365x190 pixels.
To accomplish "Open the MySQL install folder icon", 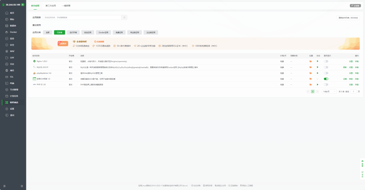I will point(310,67).
